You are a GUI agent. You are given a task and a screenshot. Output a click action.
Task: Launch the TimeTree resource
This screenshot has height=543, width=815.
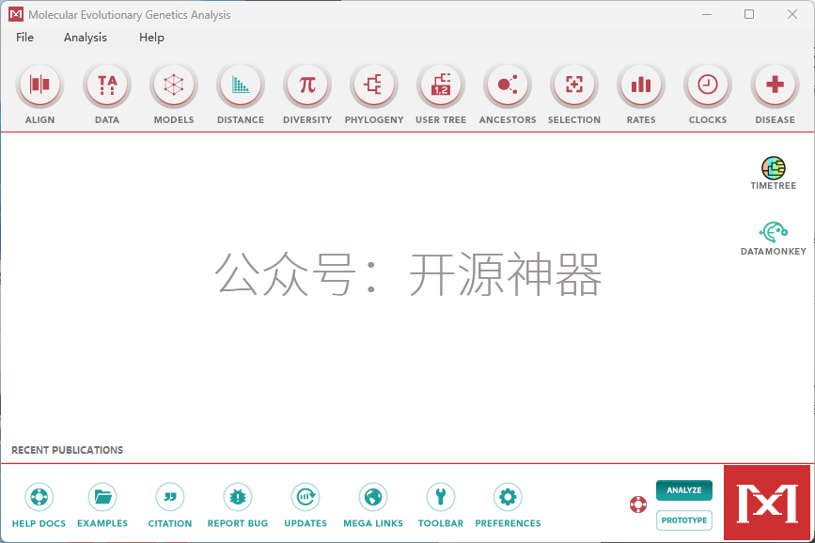pyautogui.click(x=774, y=168)
